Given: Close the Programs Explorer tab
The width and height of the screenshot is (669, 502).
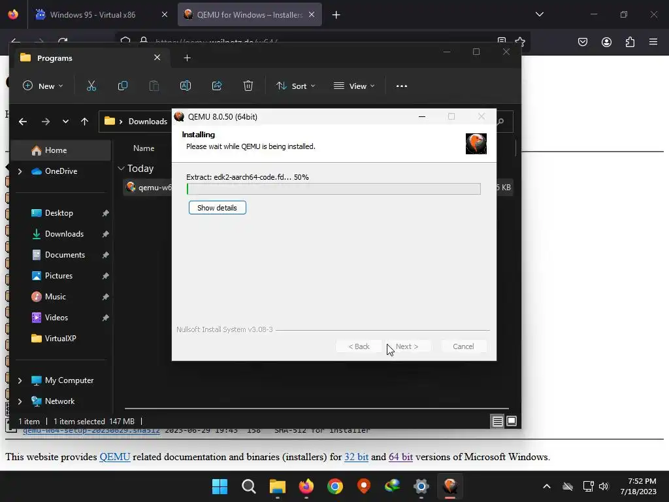Looking at the screenshot, I should (157, 58).
